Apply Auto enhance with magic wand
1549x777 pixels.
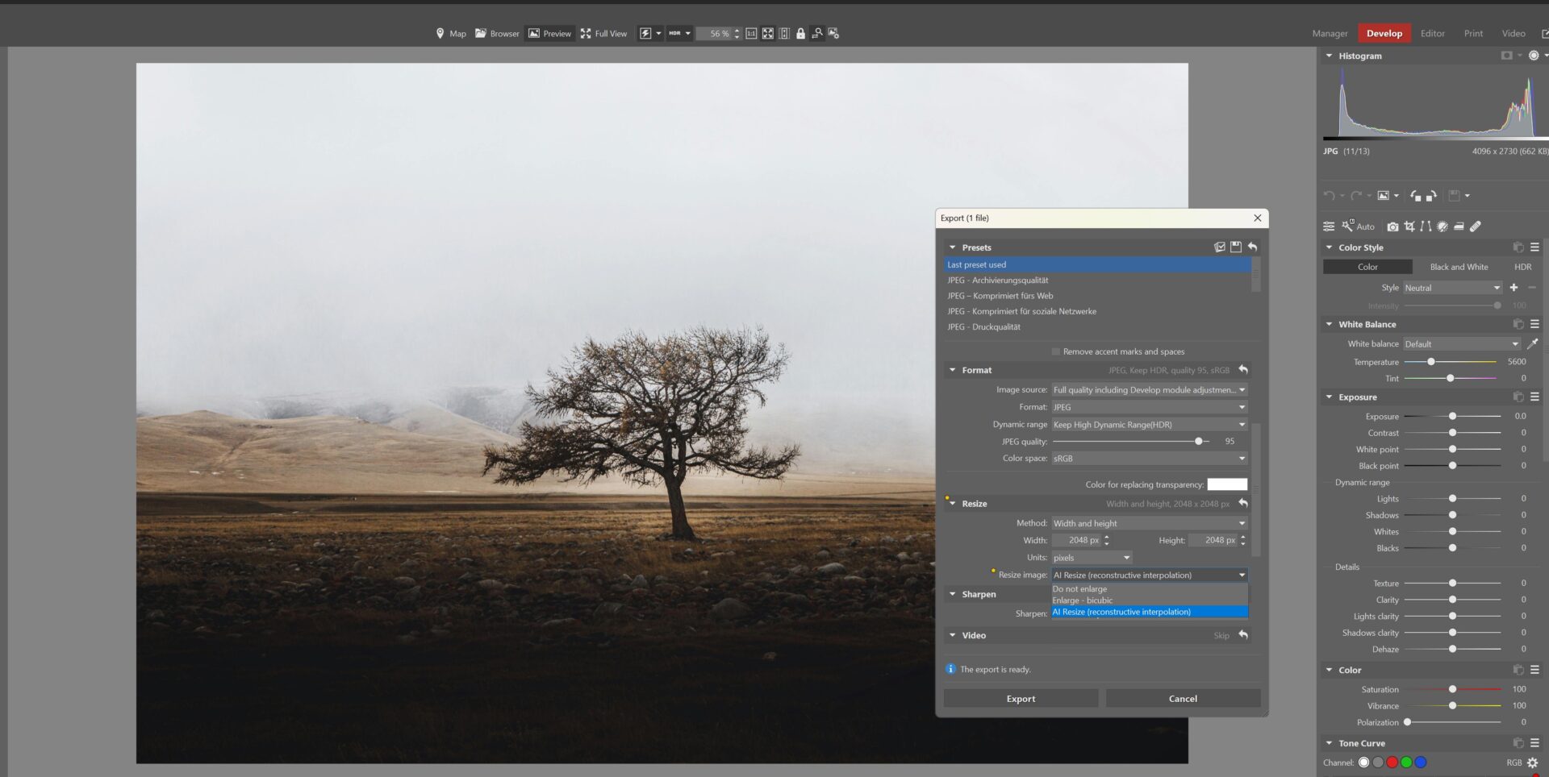(1358, 226)
